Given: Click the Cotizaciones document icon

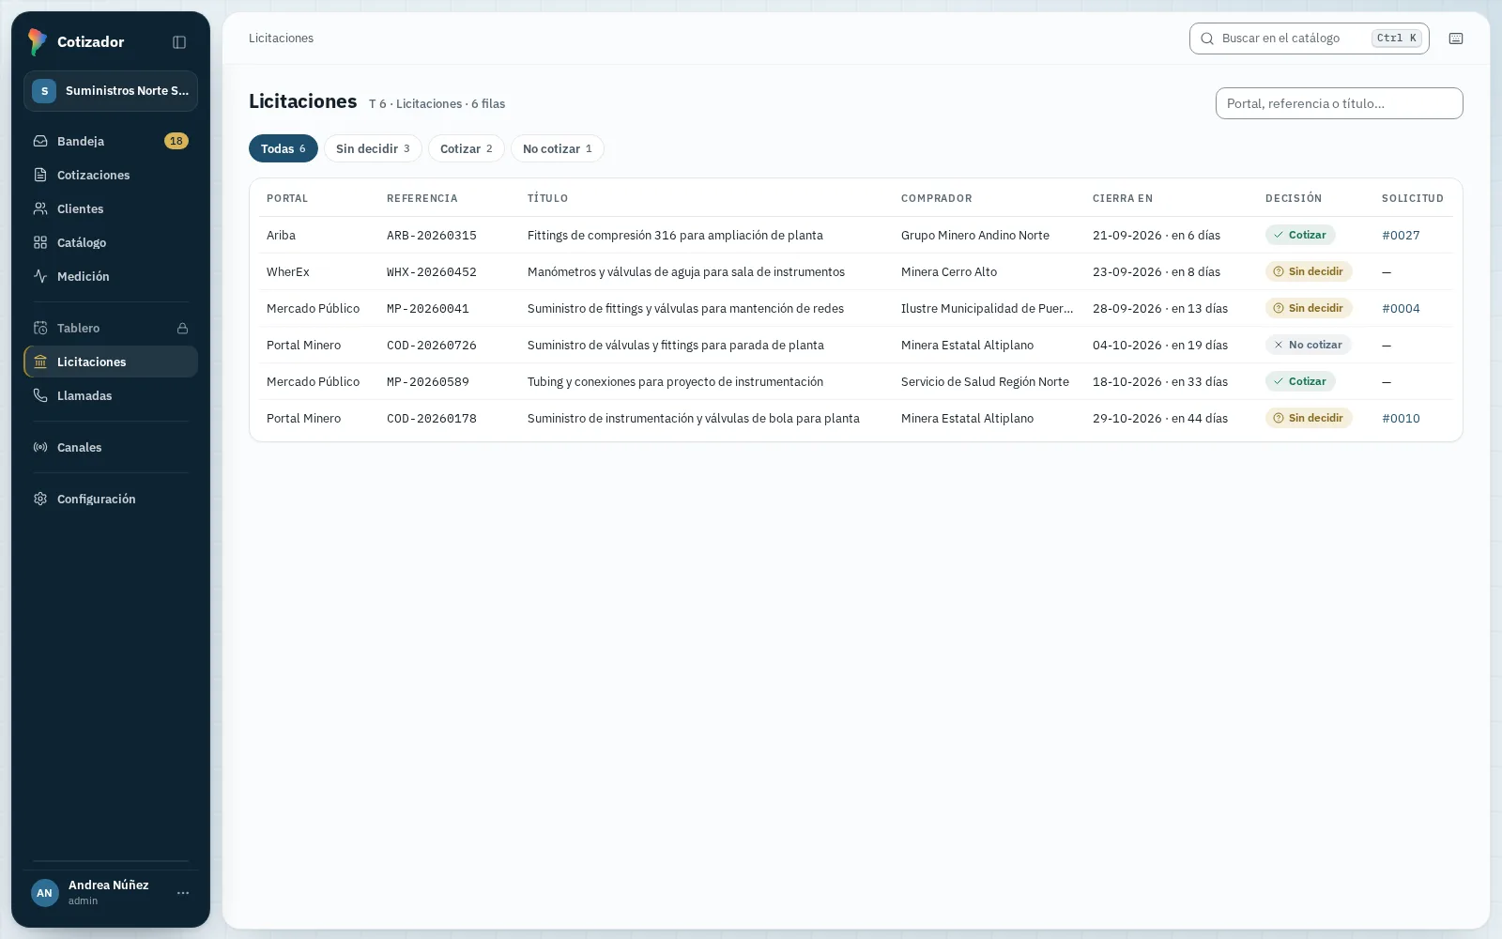Looking at the screenshot, I should [40, 175].
